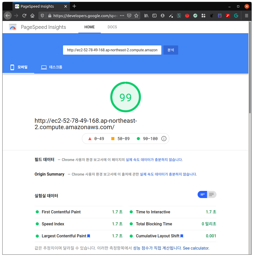Image resolution: width=254 pixels, height=257 pixels.
Task: Click the '0 밀리초' blocking time value
Action: coord(209,224)
